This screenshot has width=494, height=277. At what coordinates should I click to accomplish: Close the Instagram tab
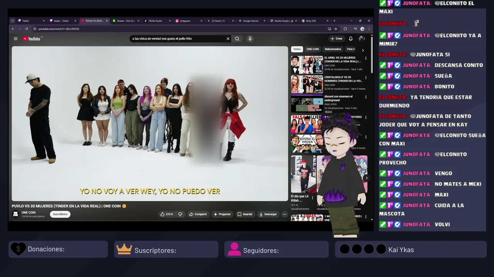click(201, 21)
